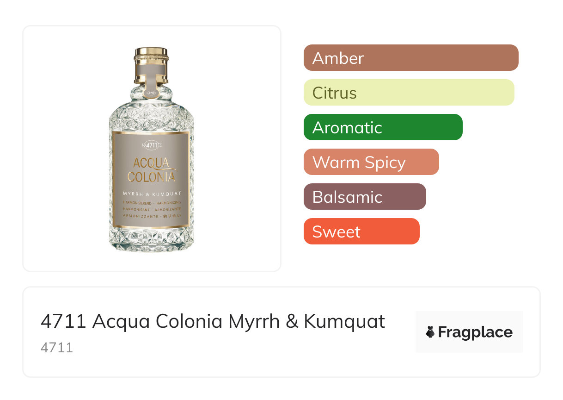Screen dimensions: 563x400
Task: Click the title 4711 Acqua Colonia Myrrh & Kumquat
Action: tap(213, 321)
